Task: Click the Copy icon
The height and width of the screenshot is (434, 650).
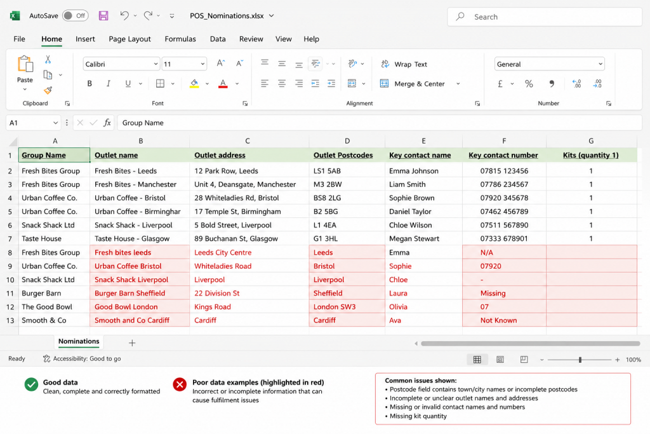Action: [x=48, y=75]
